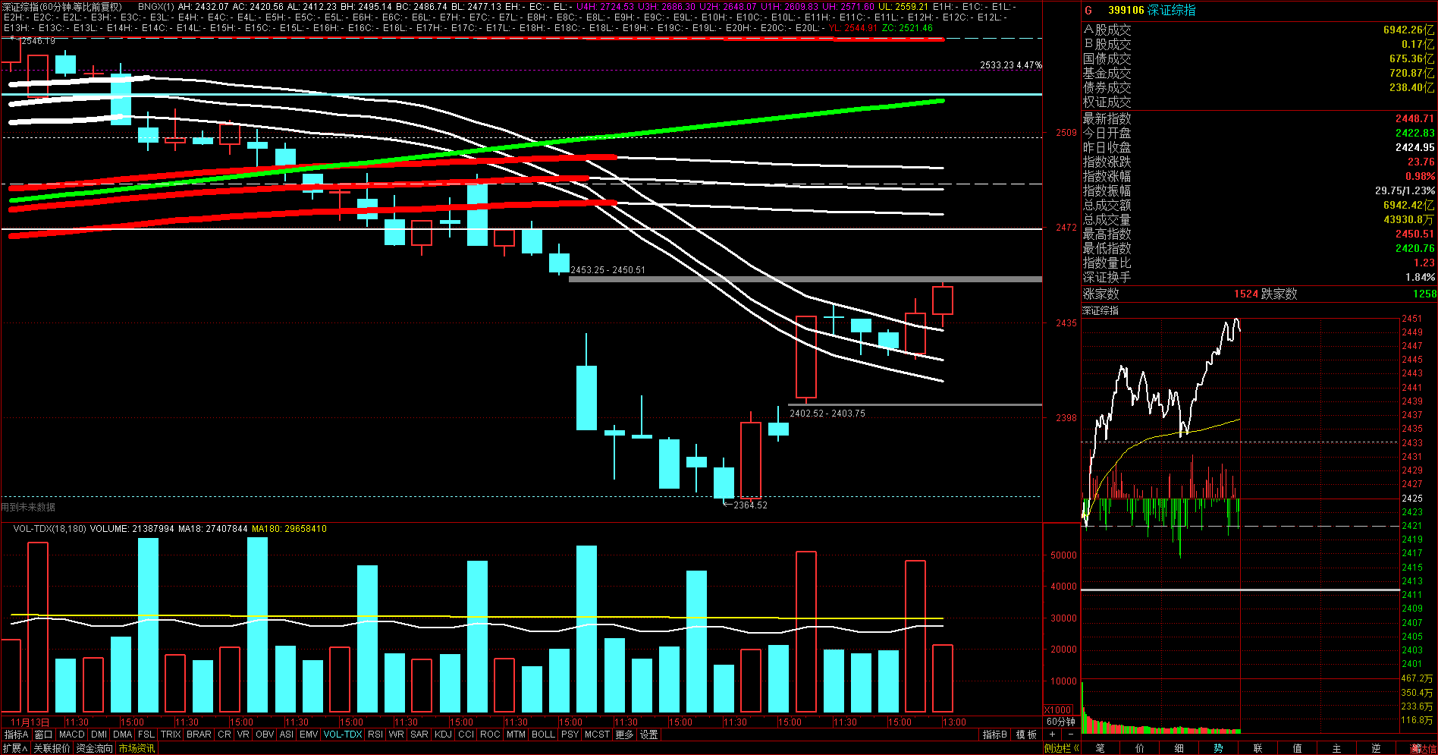Select the MTM indicator tab

tap(516, 735)
